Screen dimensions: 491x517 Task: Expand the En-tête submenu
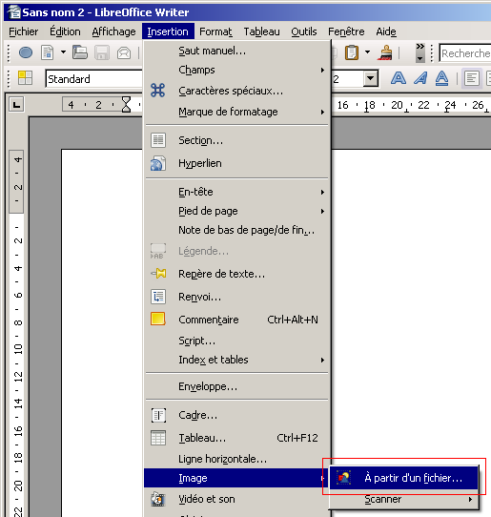(x=237, y=192)
